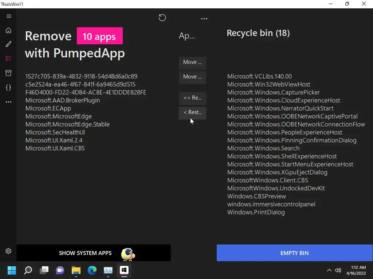The image size is (373, 279).
Task: Click the first Move ... button
Action: (x=192, y=62)
